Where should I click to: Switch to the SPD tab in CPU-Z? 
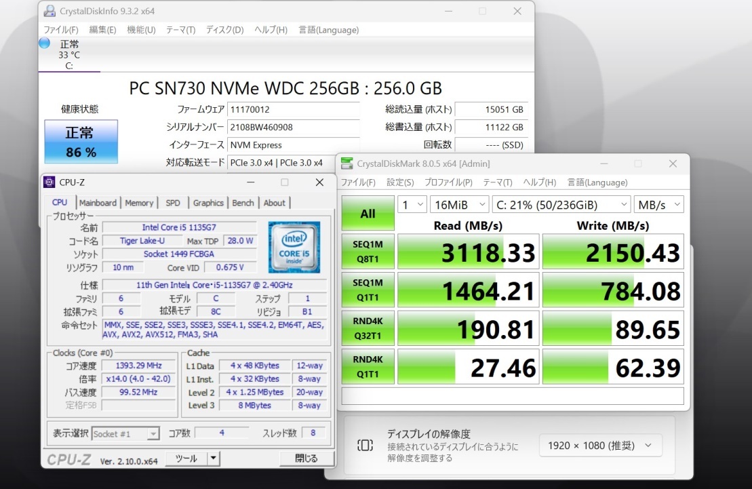[173, 203]
